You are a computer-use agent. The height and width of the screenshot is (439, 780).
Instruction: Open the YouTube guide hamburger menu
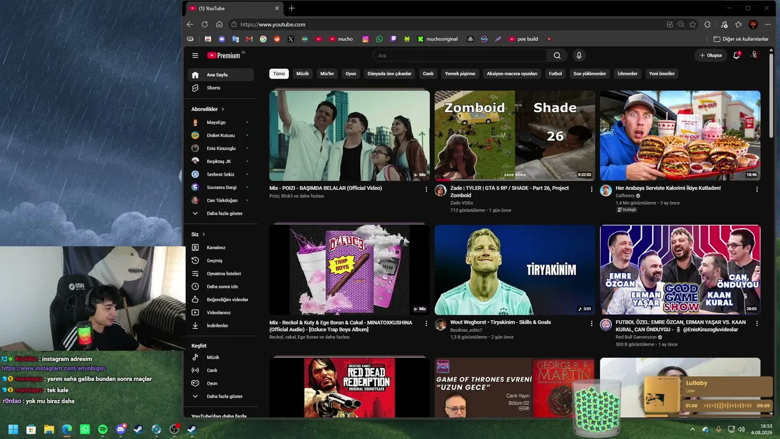[x=195, y=55]
